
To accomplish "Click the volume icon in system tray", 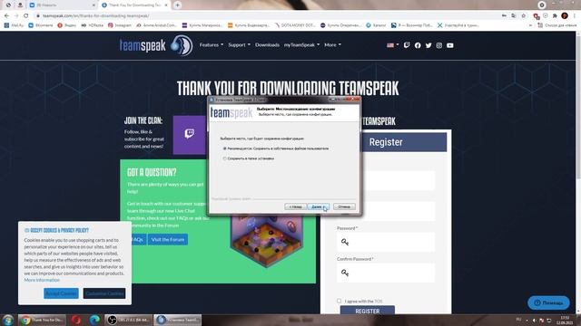I will point(534,320).
